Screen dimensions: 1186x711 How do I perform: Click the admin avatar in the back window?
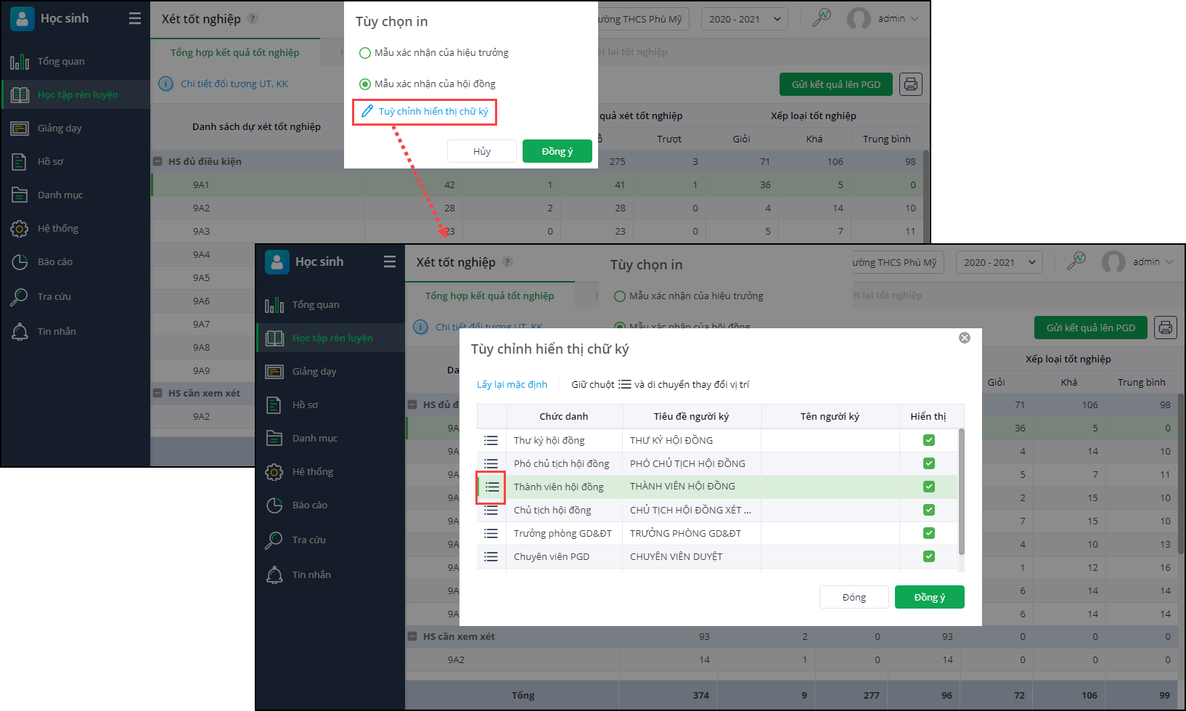(859, 19)
